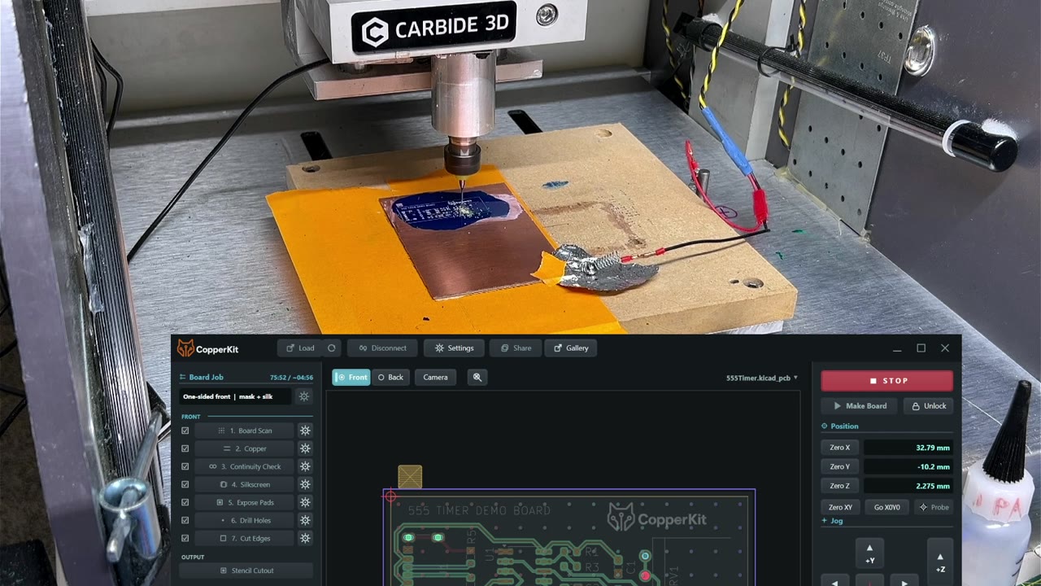Image resolution: width=1041 pixels, height=586 pixels.
Task: Click the Unlock lock button
Action: click(928, 405)
